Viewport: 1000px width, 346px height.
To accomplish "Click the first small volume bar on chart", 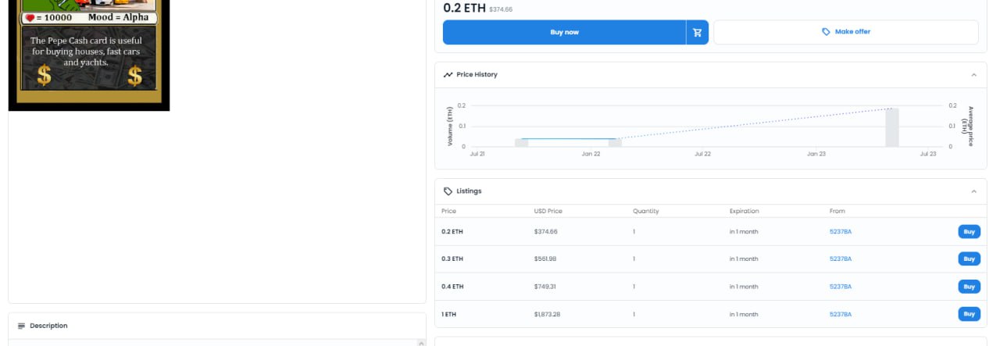I will [x=521, y=143].
